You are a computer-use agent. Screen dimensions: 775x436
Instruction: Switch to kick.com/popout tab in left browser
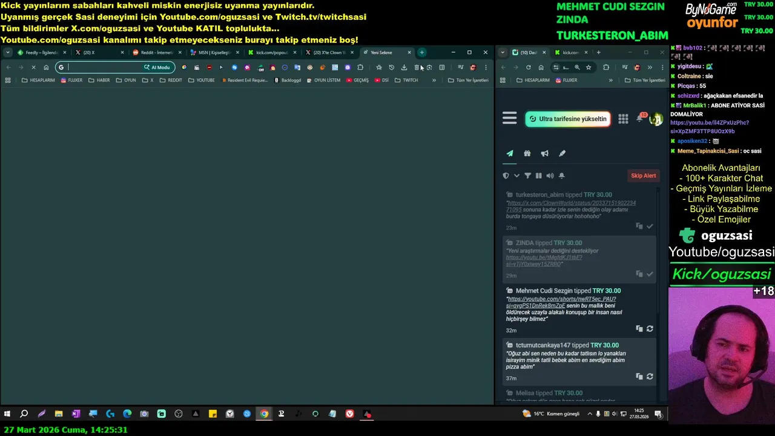coord(271,53)
